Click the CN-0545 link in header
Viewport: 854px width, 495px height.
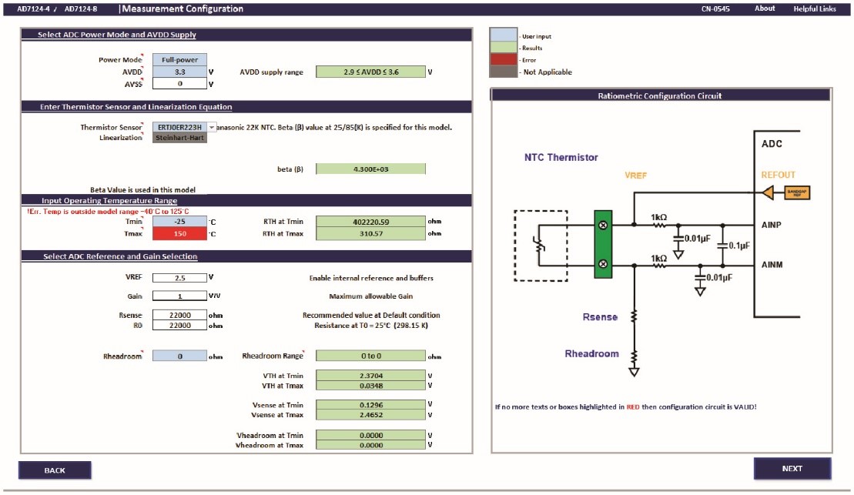[x=715, y=8]
